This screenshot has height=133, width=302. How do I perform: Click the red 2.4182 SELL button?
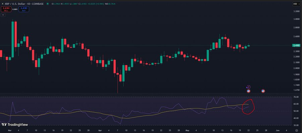(x=6, y=9)
